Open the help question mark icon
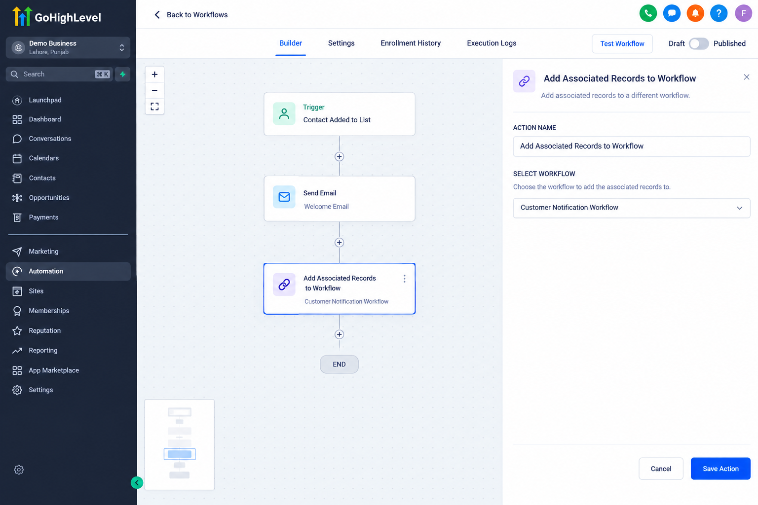The height and width of the screenshot is (505, 758). pos(719,13)
